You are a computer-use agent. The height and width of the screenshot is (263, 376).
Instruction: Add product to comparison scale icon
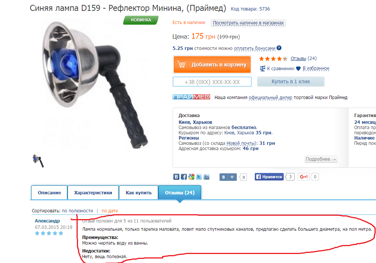(x=263, y=69)
